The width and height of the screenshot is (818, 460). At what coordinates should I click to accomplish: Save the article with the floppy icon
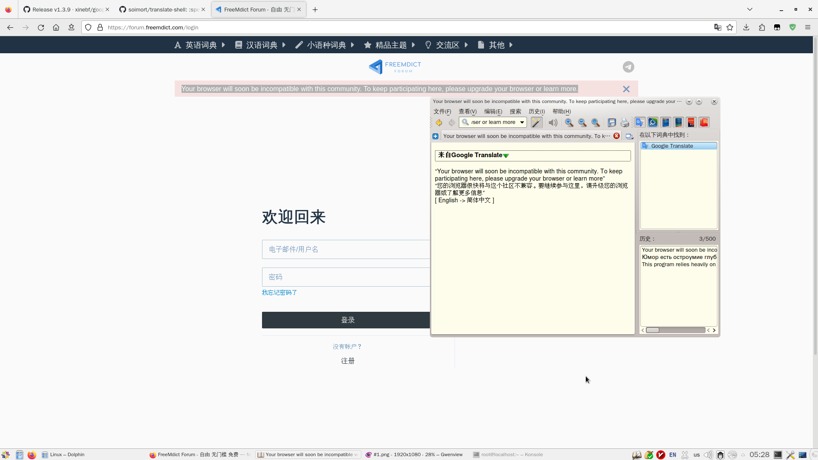(612, 123)
